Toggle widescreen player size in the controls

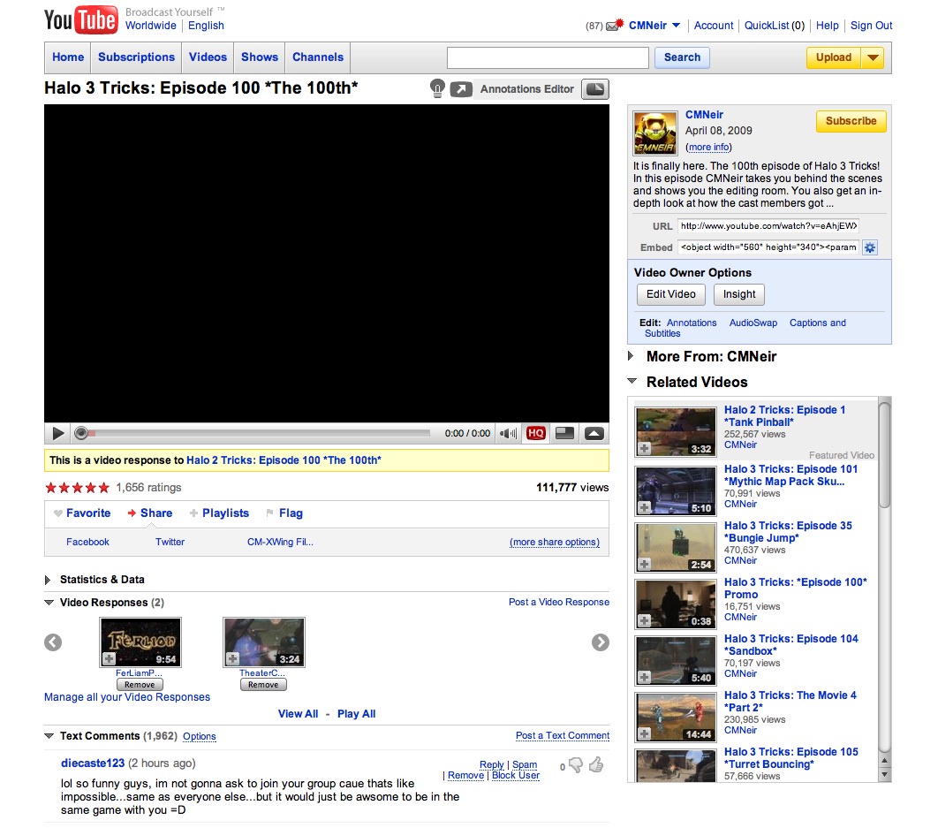coord(564,433)
